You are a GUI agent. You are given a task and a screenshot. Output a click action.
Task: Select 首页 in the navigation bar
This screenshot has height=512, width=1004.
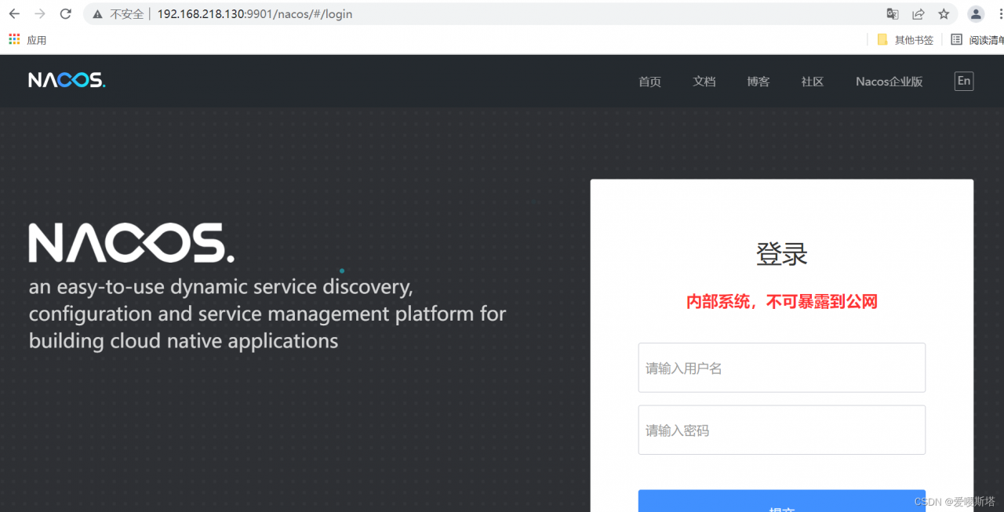(x=649, y=81)
